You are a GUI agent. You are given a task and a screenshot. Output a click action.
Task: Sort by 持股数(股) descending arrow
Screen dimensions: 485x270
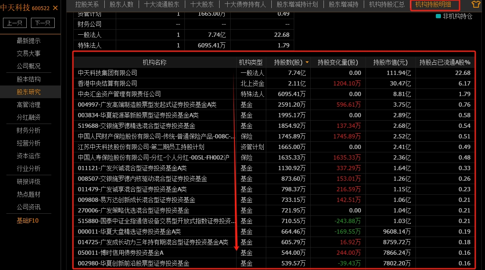click(x=307, y=62)
